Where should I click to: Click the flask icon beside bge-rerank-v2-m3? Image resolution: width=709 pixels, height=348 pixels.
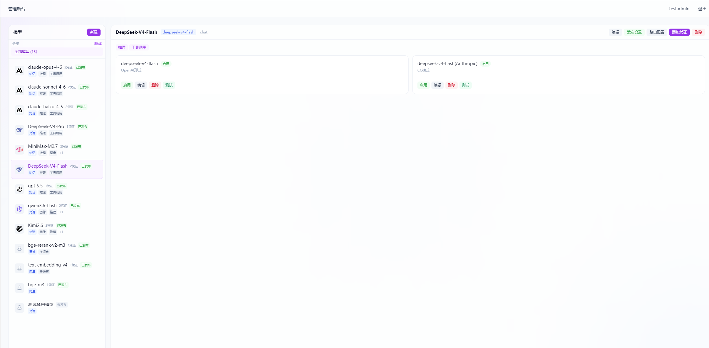(x=19, y=249)
